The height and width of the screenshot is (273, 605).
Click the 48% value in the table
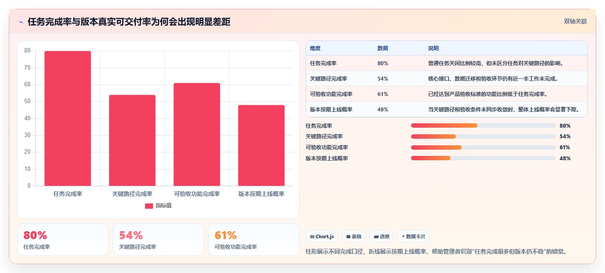coord(383,110)
